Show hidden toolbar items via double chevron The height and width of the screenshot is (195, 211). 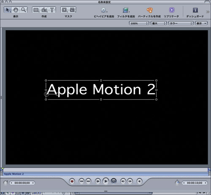pyautogui.click(x=208, y=12)
